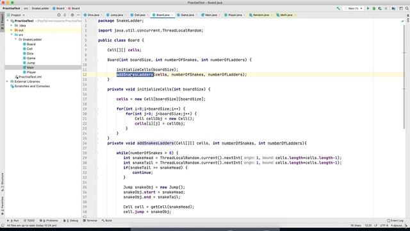The height and width of the screenshot is (231, 410).
Task: Click the line 12 gutter number
Action: pos(85,74)
